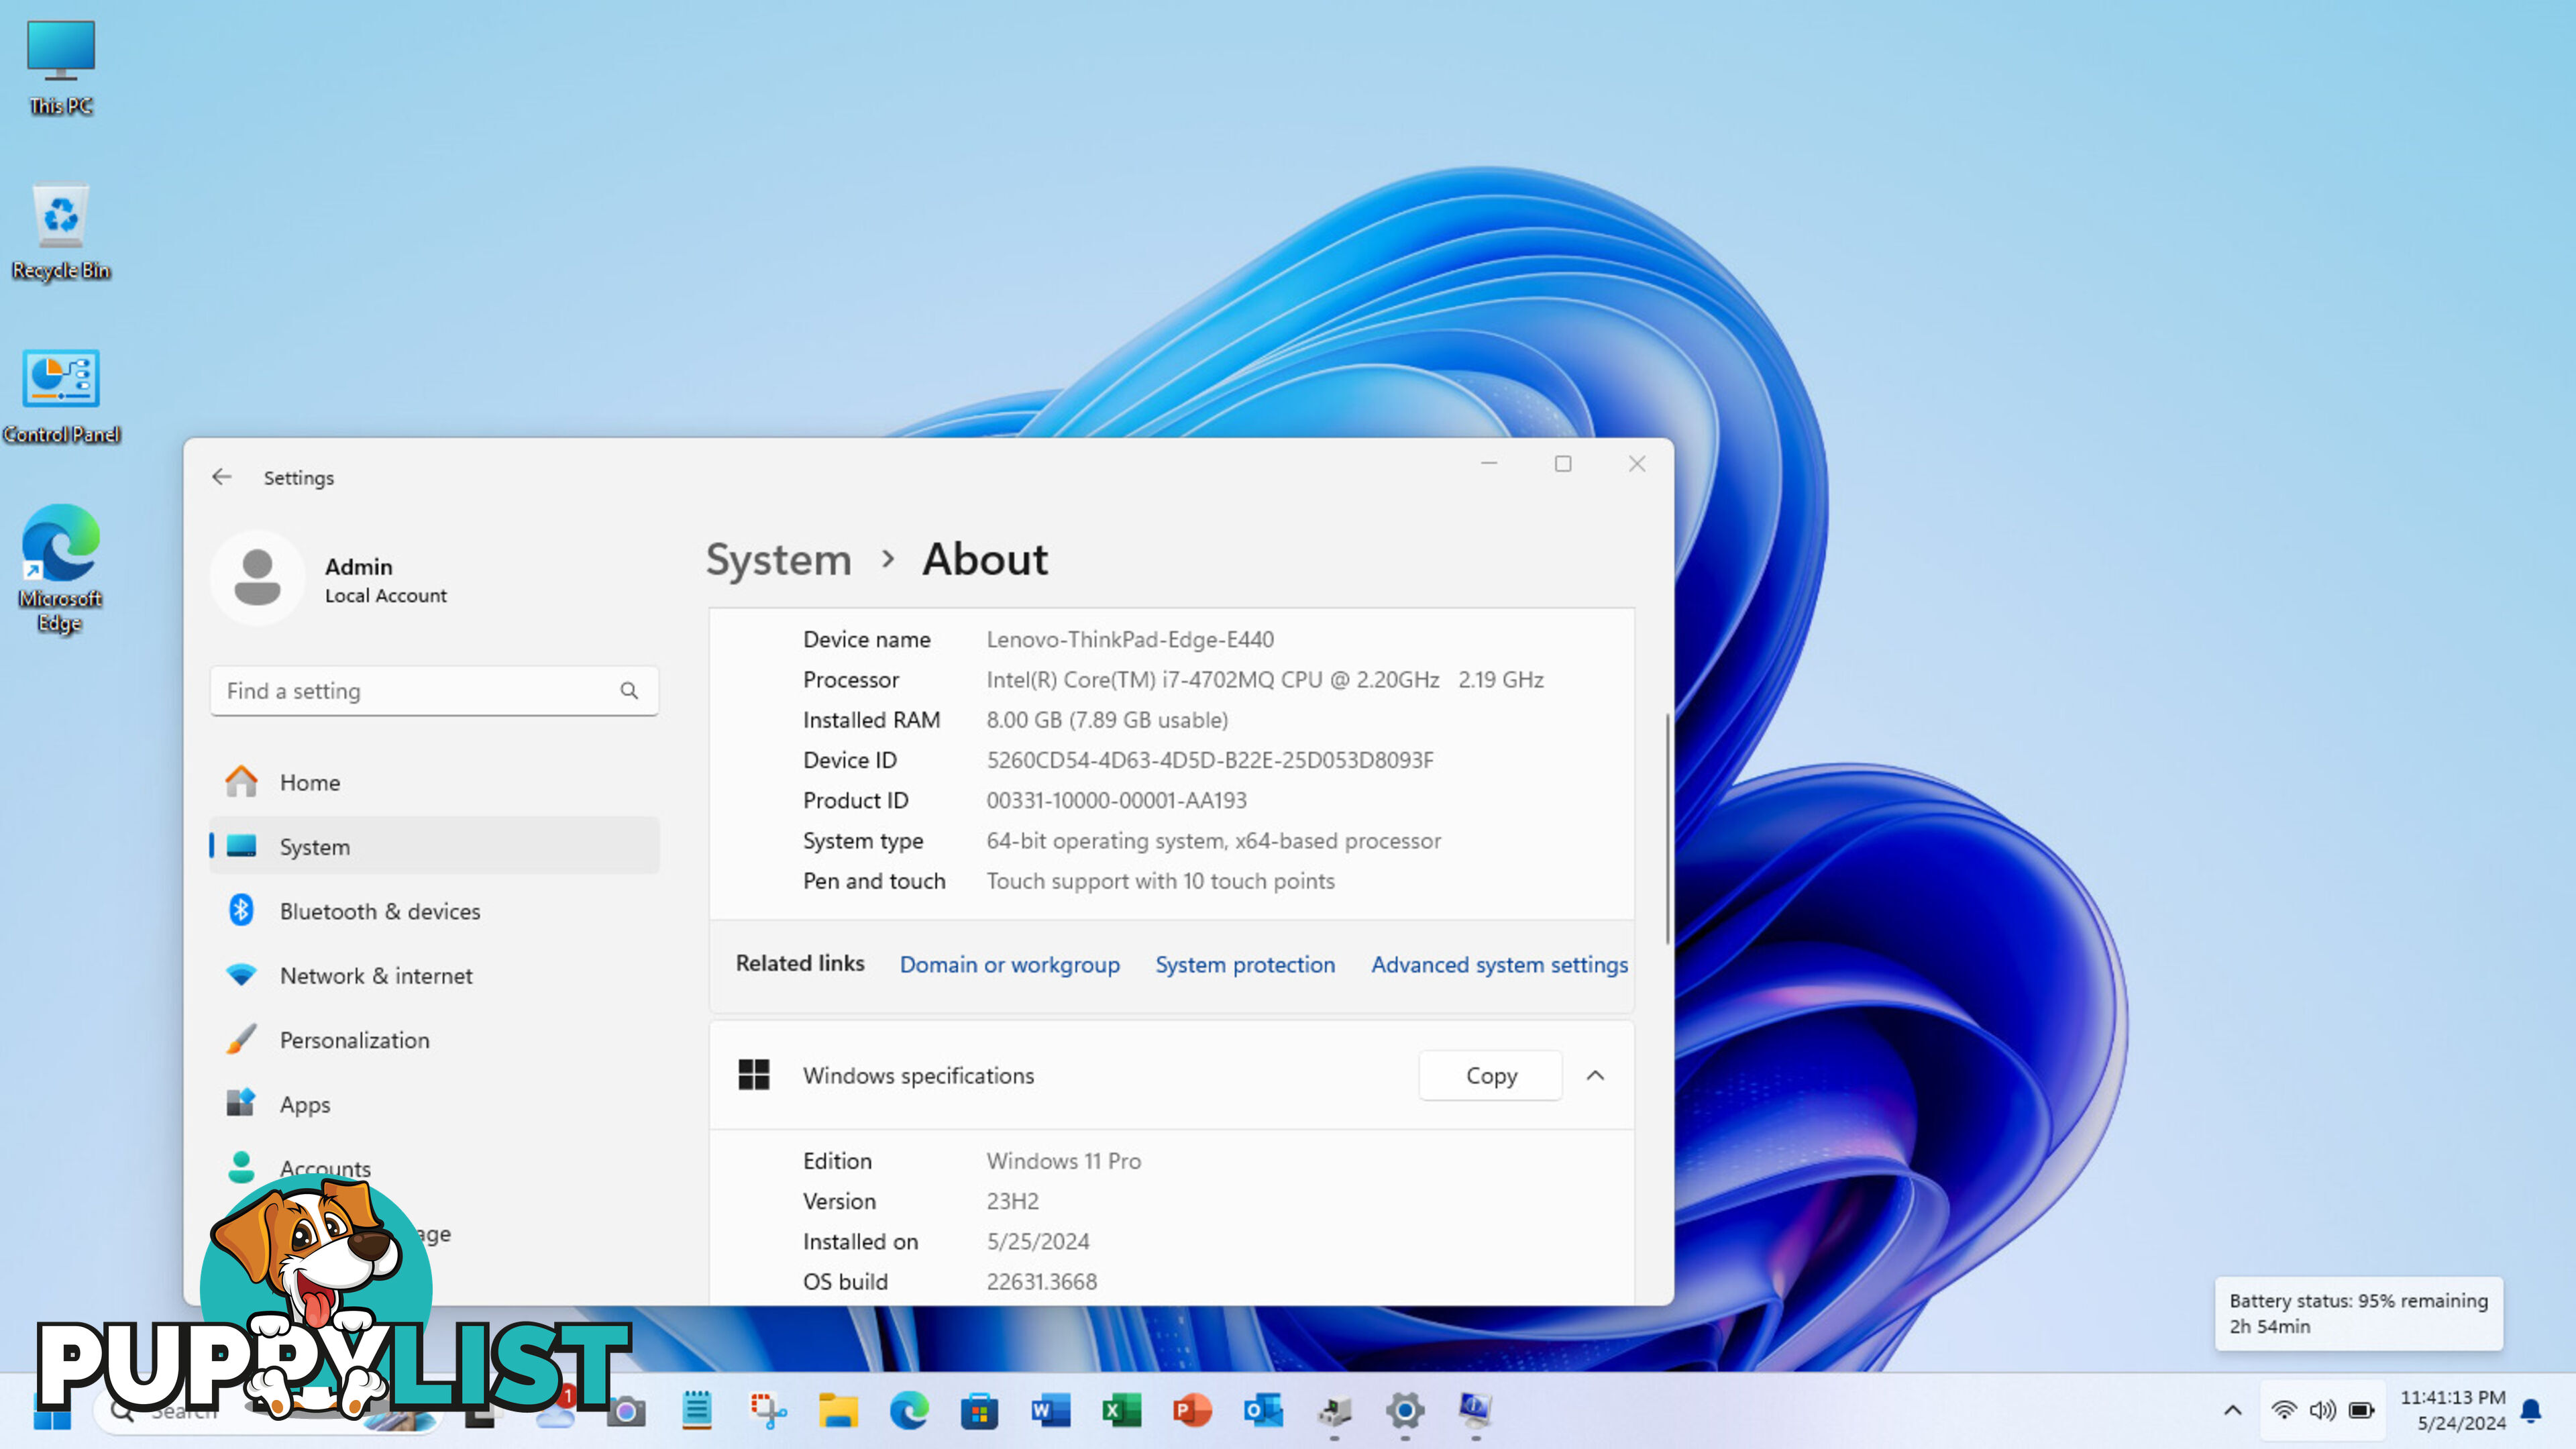Click the Admin account profile picture

coord(257,578)
